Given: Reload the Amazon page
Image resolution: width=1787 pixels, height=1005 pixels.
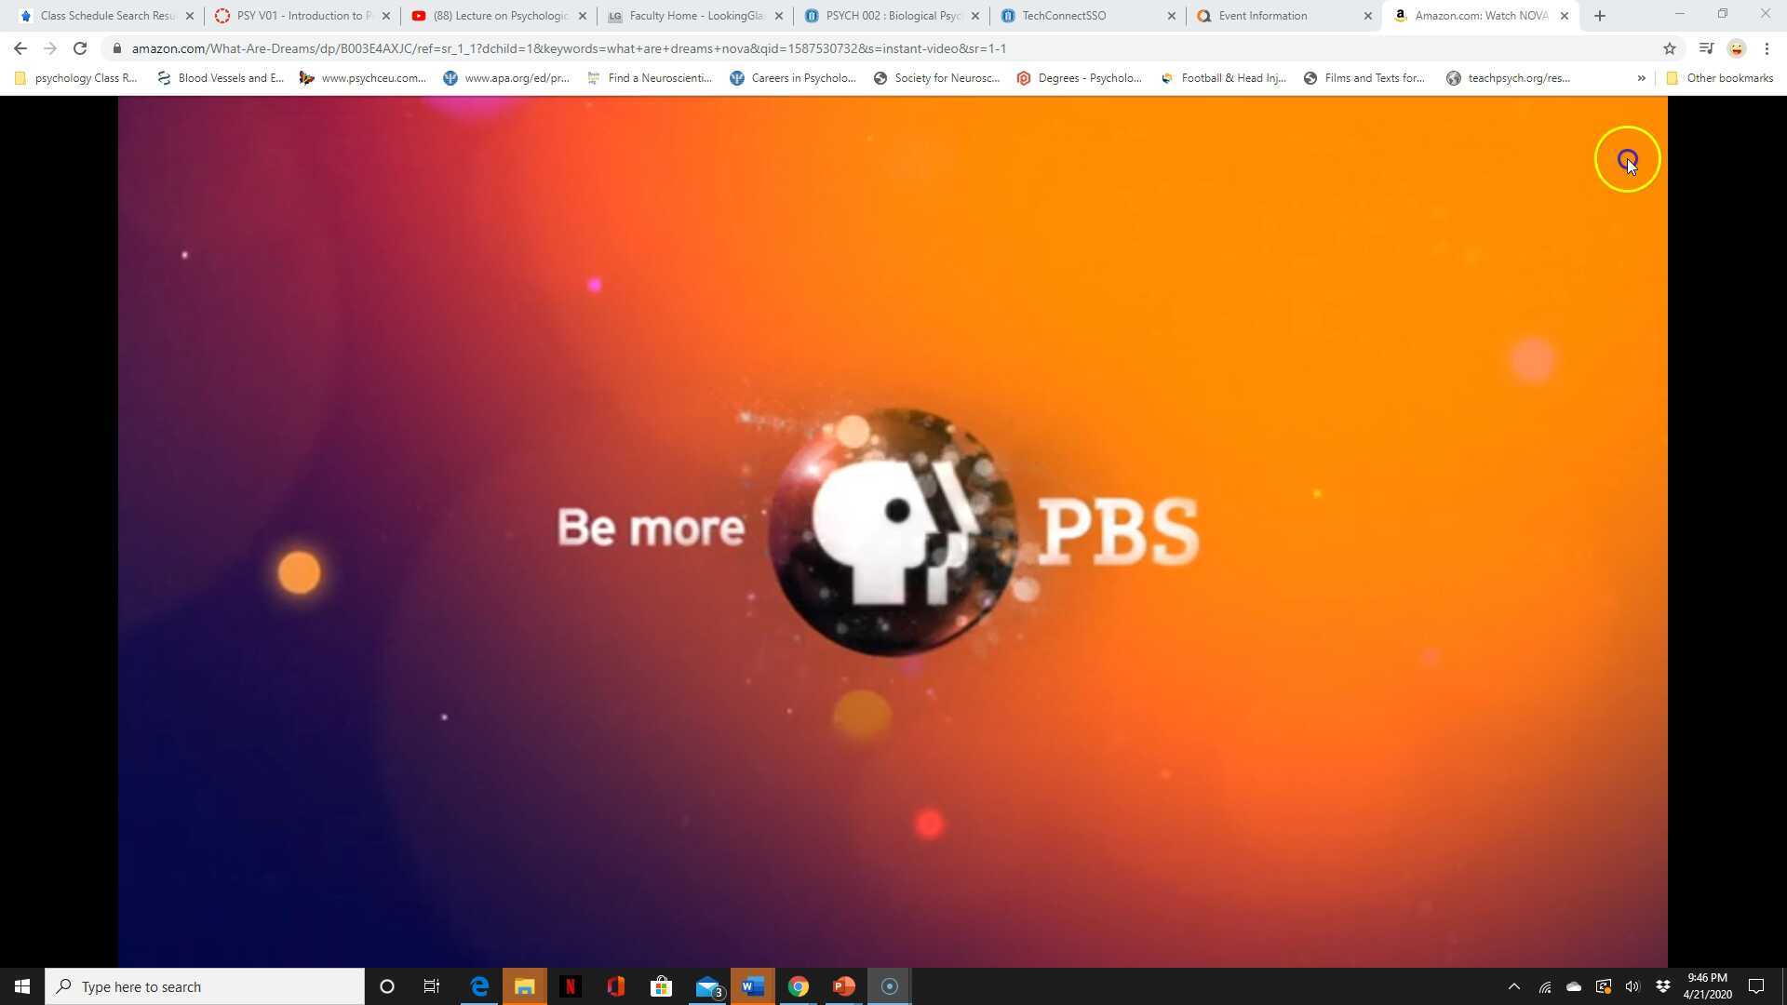Looking at the screenshot, I should point(80,48).
